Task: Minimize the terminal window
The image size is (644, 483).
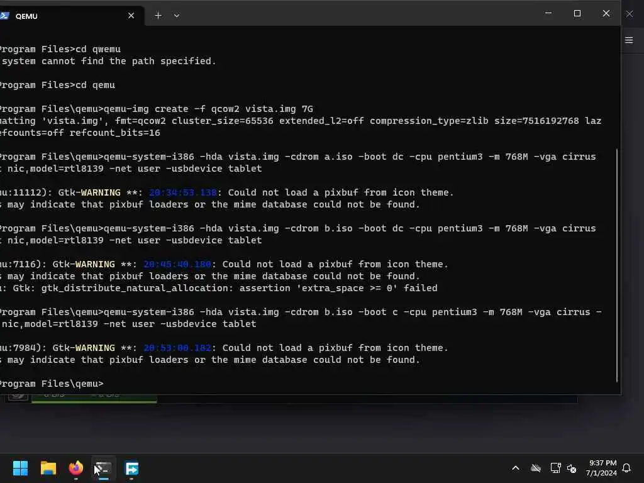Action: click(x=548, y=14)
